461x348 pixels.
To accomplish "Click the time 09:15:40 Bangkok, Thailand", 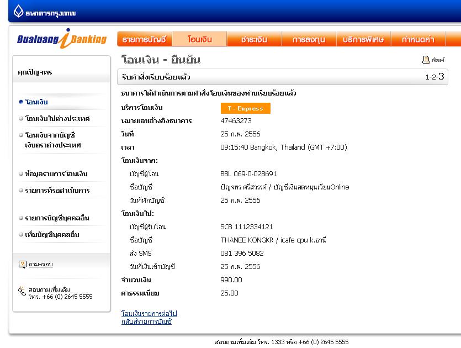I will point(284,147).
